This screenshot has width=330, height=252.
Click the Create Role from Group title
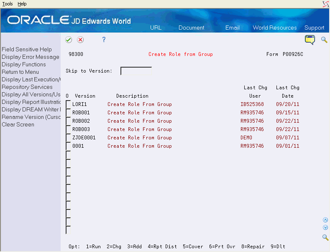(x=181, y=54)
